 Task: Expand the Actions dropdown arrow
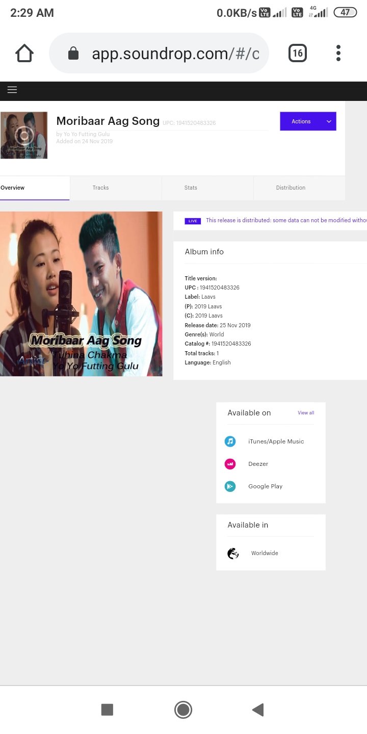click(329, 121)
